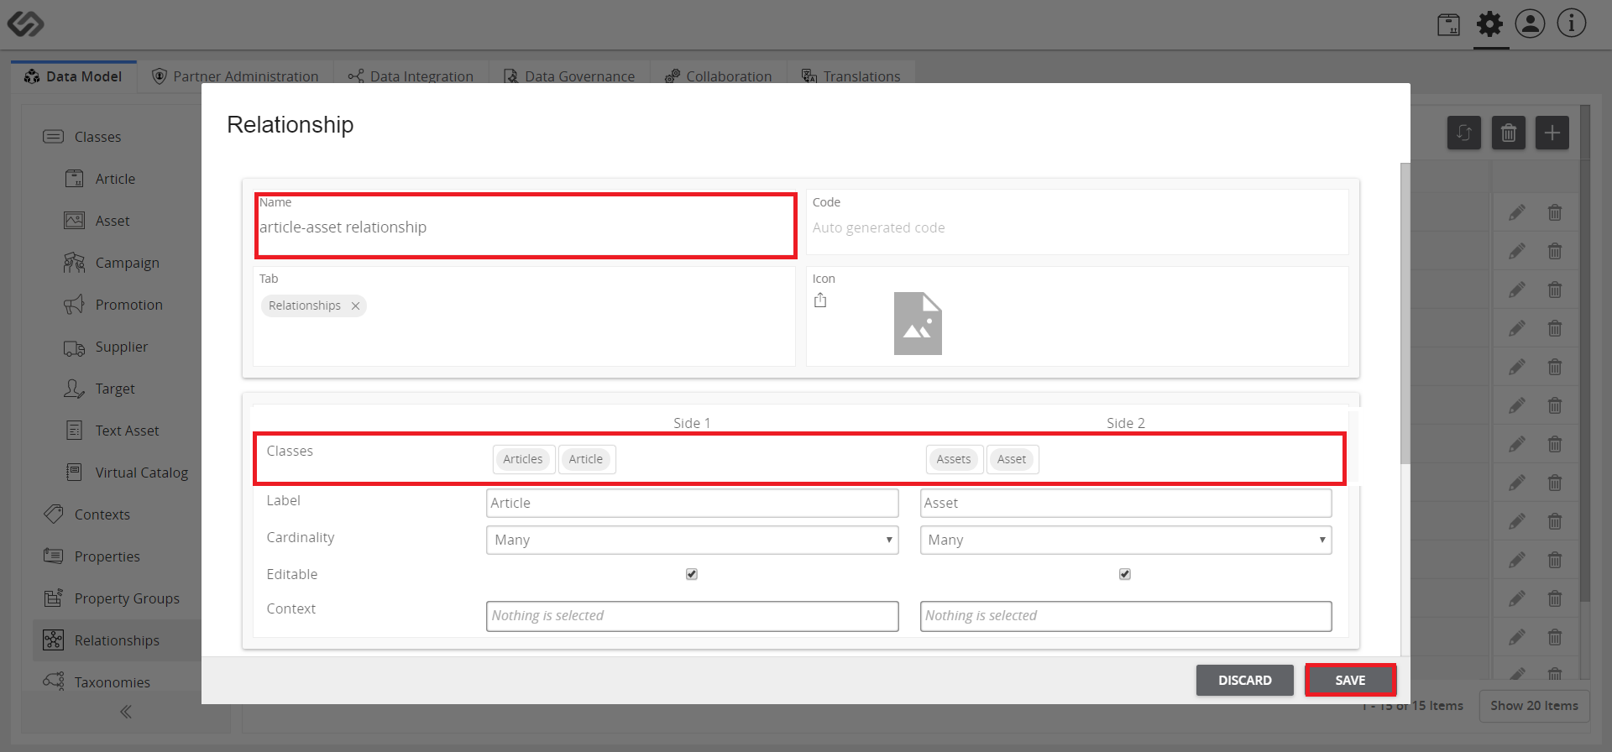Switch to the Data Model tab
Image resolution: width=1612 pixels, height=752 pixels.
74,76
